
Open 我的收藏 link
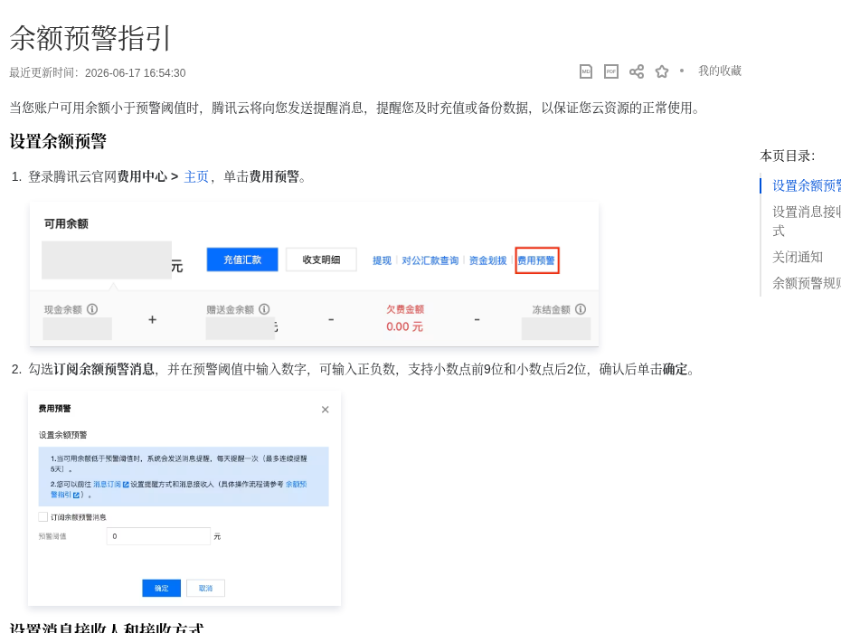[720, 71]
